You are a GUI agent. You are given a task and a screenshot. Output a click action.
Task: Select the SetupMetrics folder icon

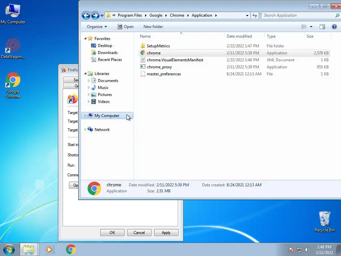coord(143,46)
